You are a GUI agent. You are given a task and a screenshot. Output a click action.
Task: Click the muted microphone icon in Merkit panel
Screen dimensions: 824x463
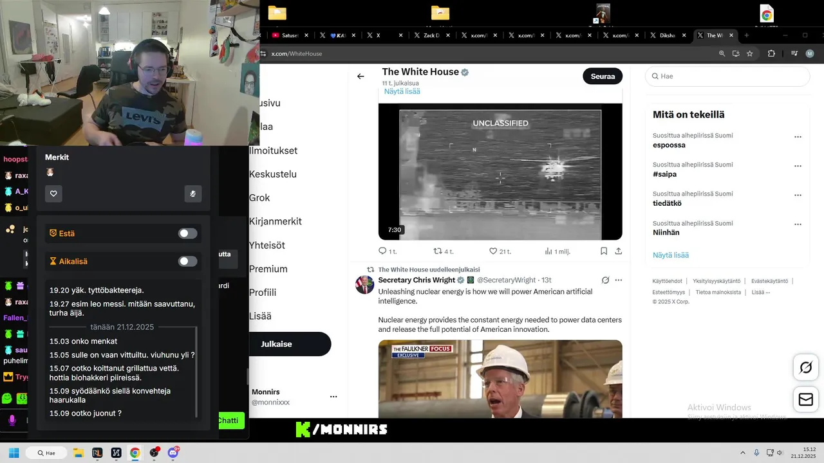192,194
